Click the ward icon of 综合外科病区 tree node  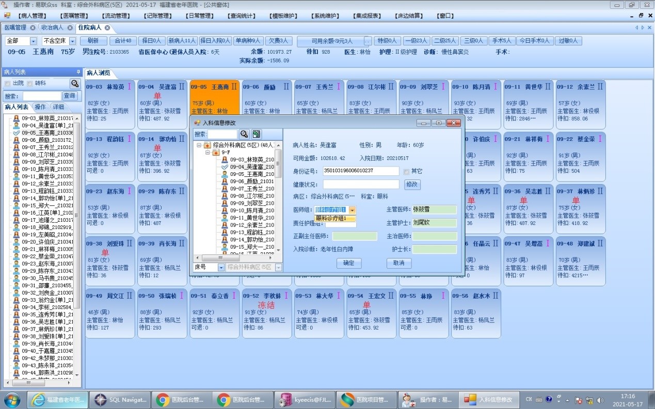[x=207, y=145]
